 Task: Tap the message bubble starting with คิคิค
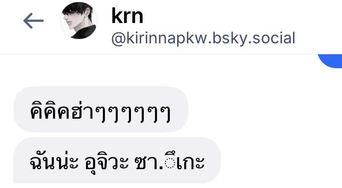[x=101, y=110]
